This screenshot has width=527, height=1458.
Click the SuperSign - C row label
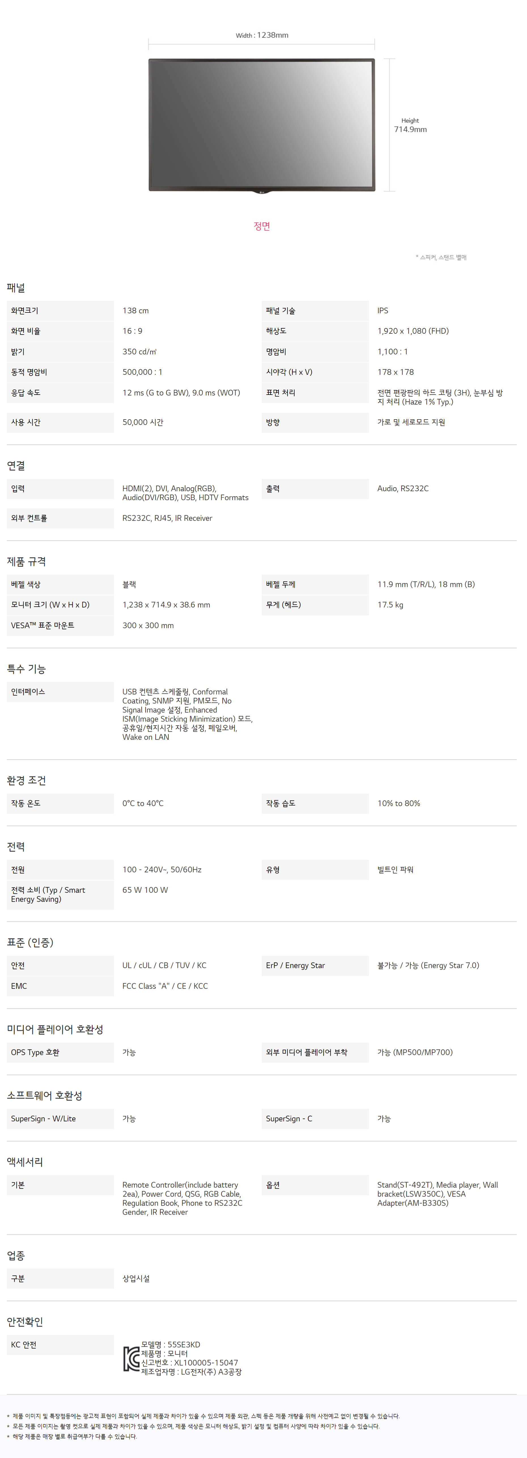pos(289,1118)
